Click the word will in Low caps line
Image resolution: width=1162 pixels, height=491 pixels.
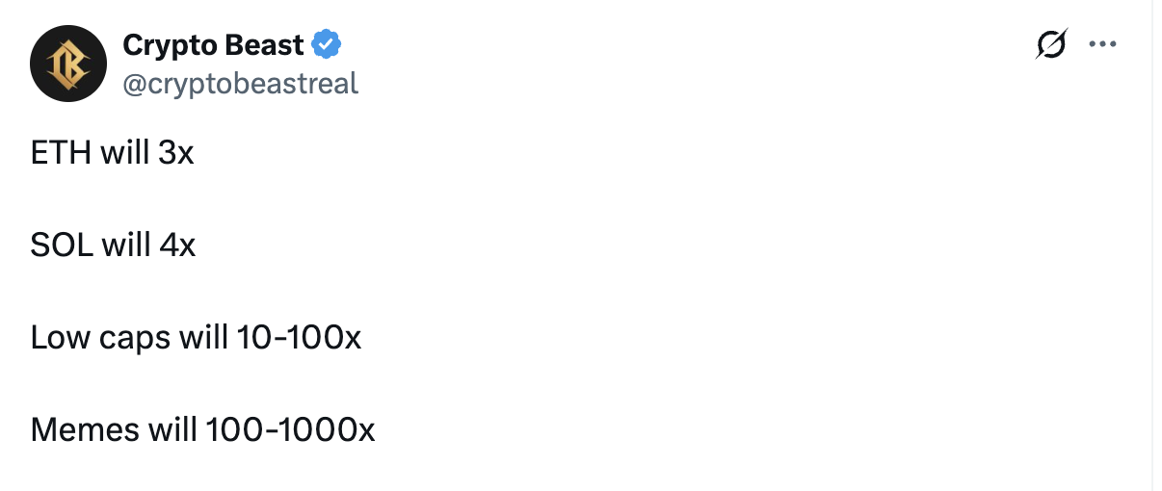point(203,337)
